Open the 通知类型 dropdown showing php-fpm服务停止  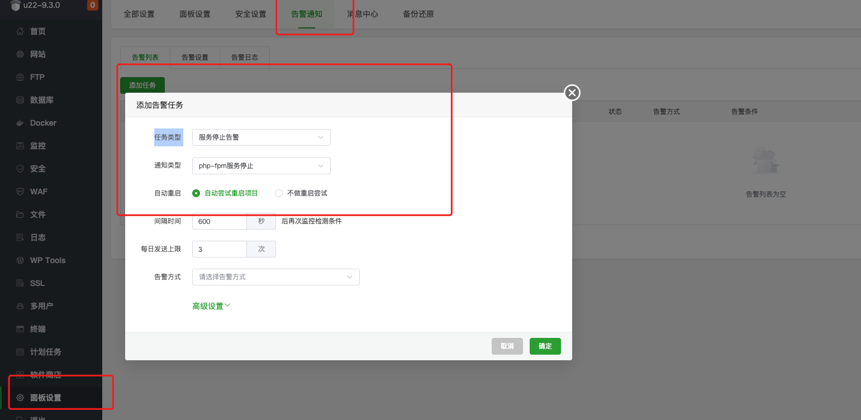261,166
